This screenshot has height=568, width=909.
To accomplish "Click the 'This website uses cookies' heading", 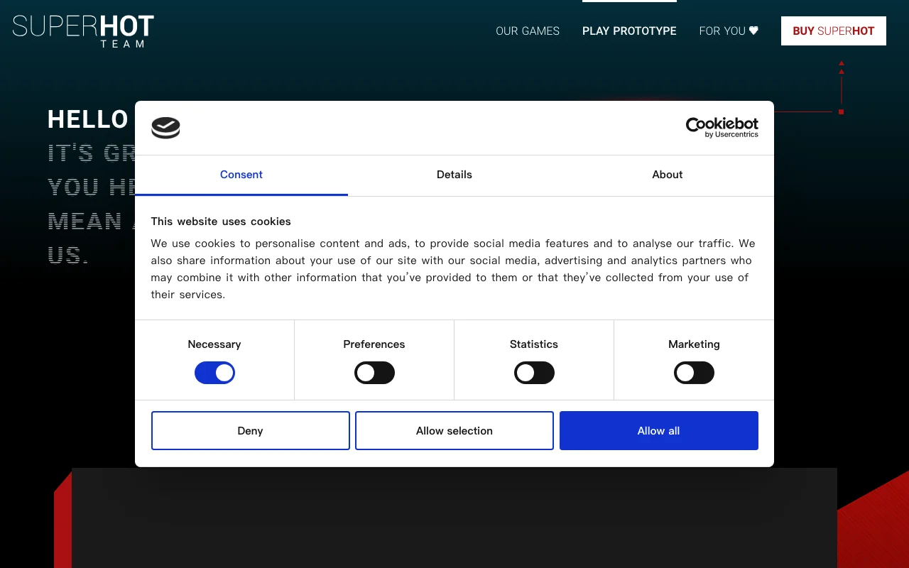I will (221, 221).
